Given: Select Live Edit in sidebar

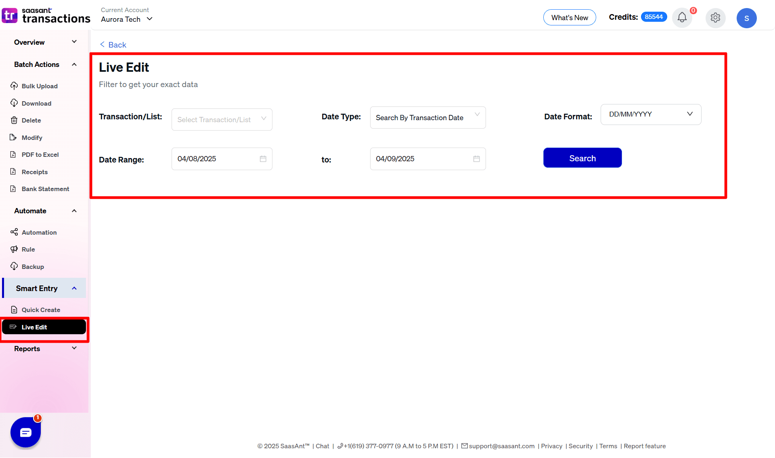Looking at the screenshot, I should click(x=44, y=327).
